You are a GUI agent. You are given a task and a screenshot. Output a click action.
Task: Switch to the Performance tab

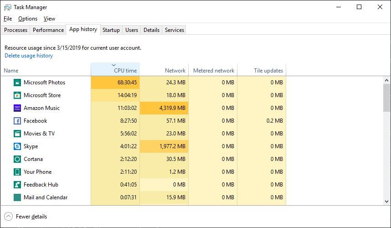48,30
